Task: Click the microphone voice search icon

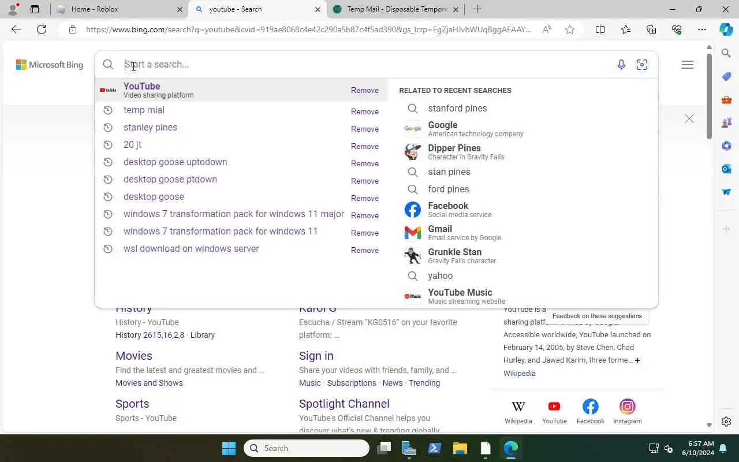Action: click(x=621, y=65)
